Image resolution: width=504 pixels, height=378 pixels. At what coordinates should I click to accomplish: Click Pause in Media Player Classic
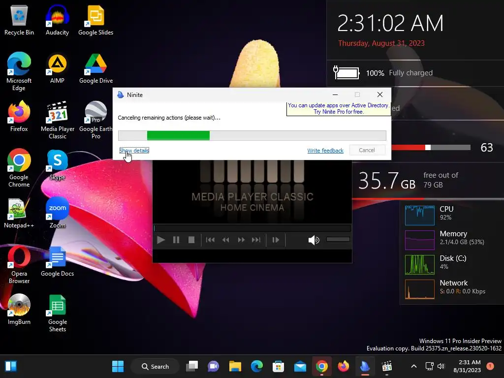176,240
